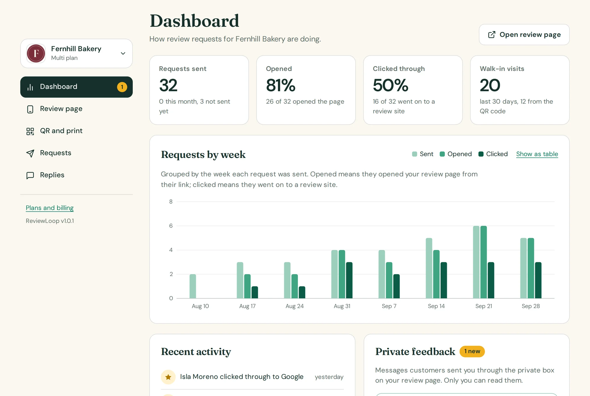
Task: Click Show as table link
Action: tap(537, 154)
